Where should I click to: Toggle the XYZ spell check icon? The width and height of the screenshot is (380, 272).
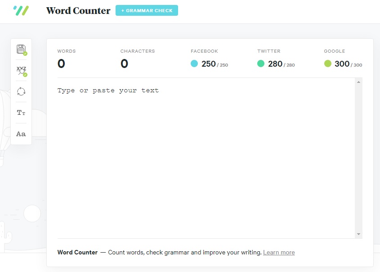click(x=21, y=70)
